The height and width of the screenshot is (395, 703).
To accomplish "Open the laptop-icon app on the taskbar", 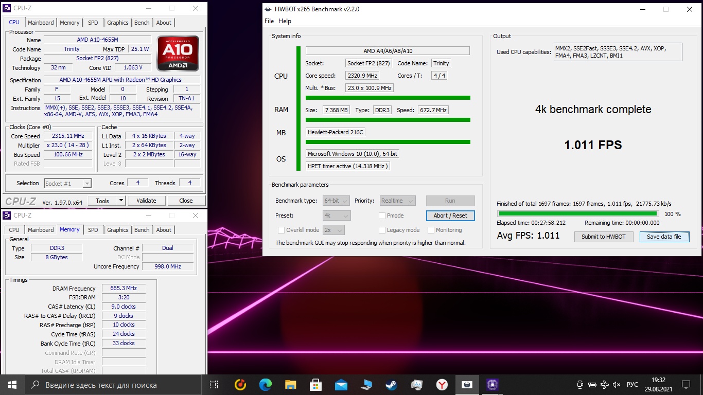I will (366, 385).
